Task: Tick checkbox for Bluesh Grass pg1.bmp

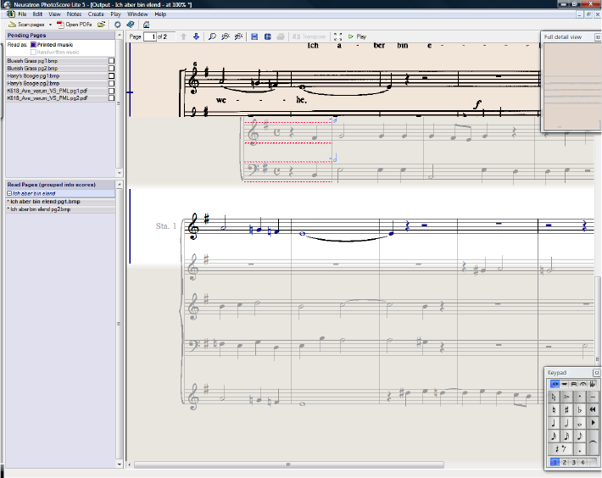Action: [111, 61]
